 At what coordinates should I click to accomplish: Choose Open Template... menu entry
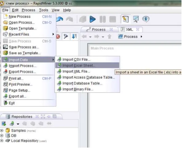tap(28, 28)
